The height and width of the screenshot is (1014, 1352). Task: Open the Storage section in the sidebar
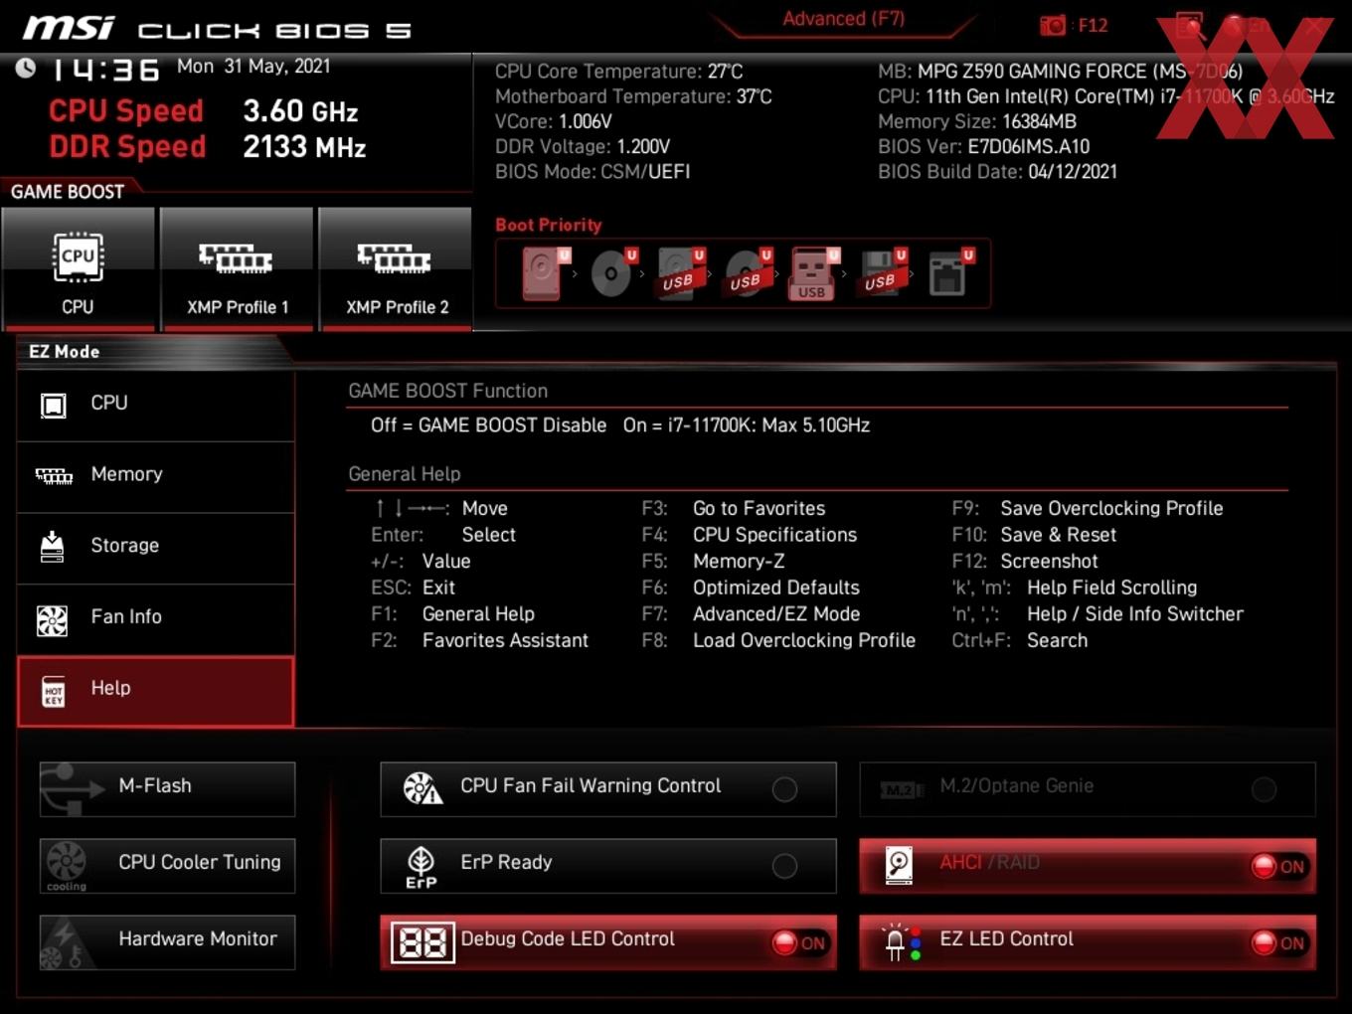tap(156, 547)
